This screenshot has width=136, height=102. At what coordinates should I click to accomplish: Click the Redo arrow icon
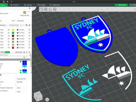coord(11,1)
